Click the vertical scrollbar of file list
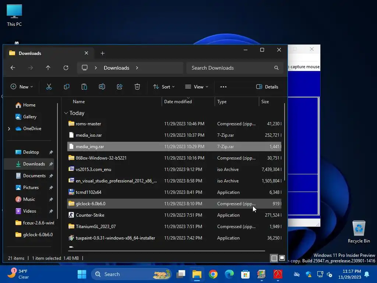377x283 pixels. [x=285, y=142]
